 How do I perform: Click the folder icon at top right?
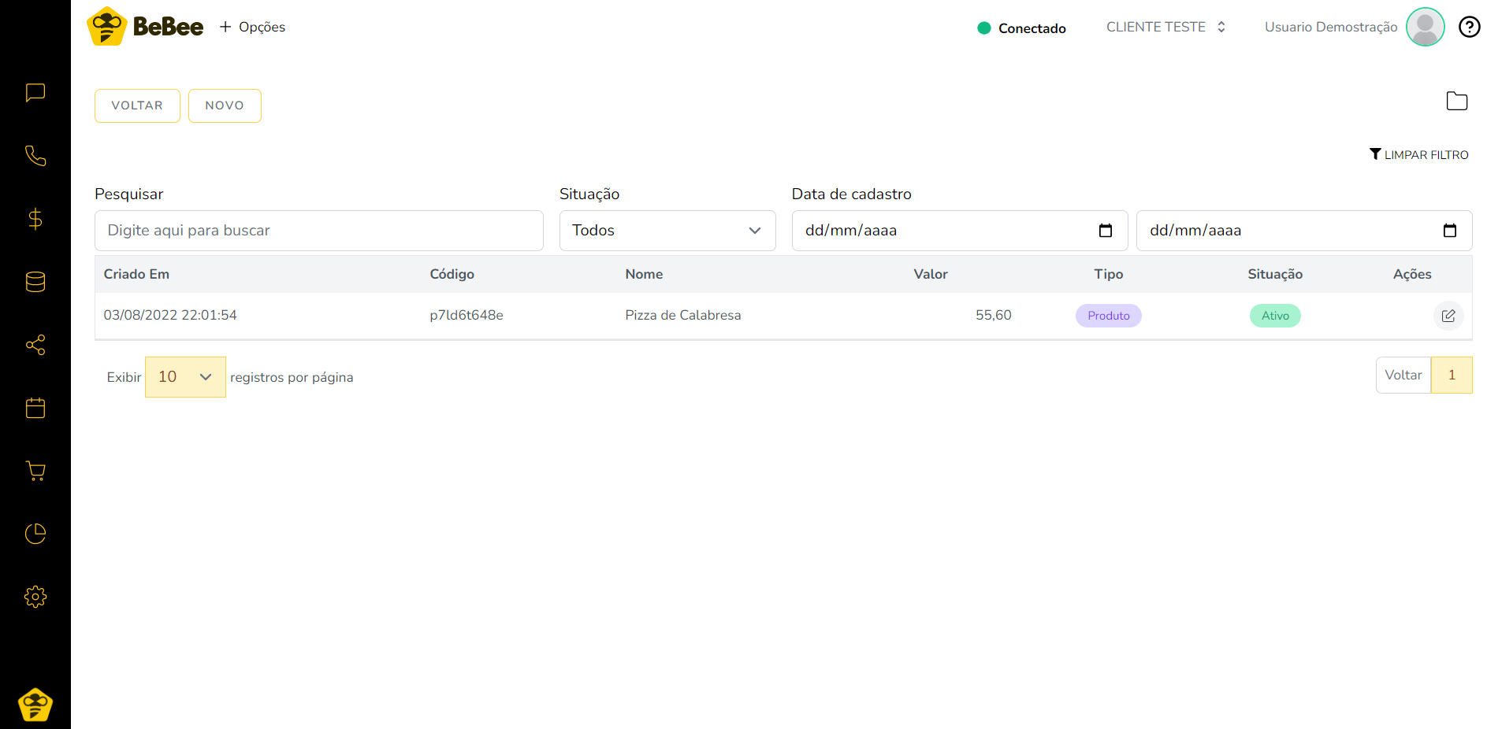pyautogui.click(x=1456, y=101)
